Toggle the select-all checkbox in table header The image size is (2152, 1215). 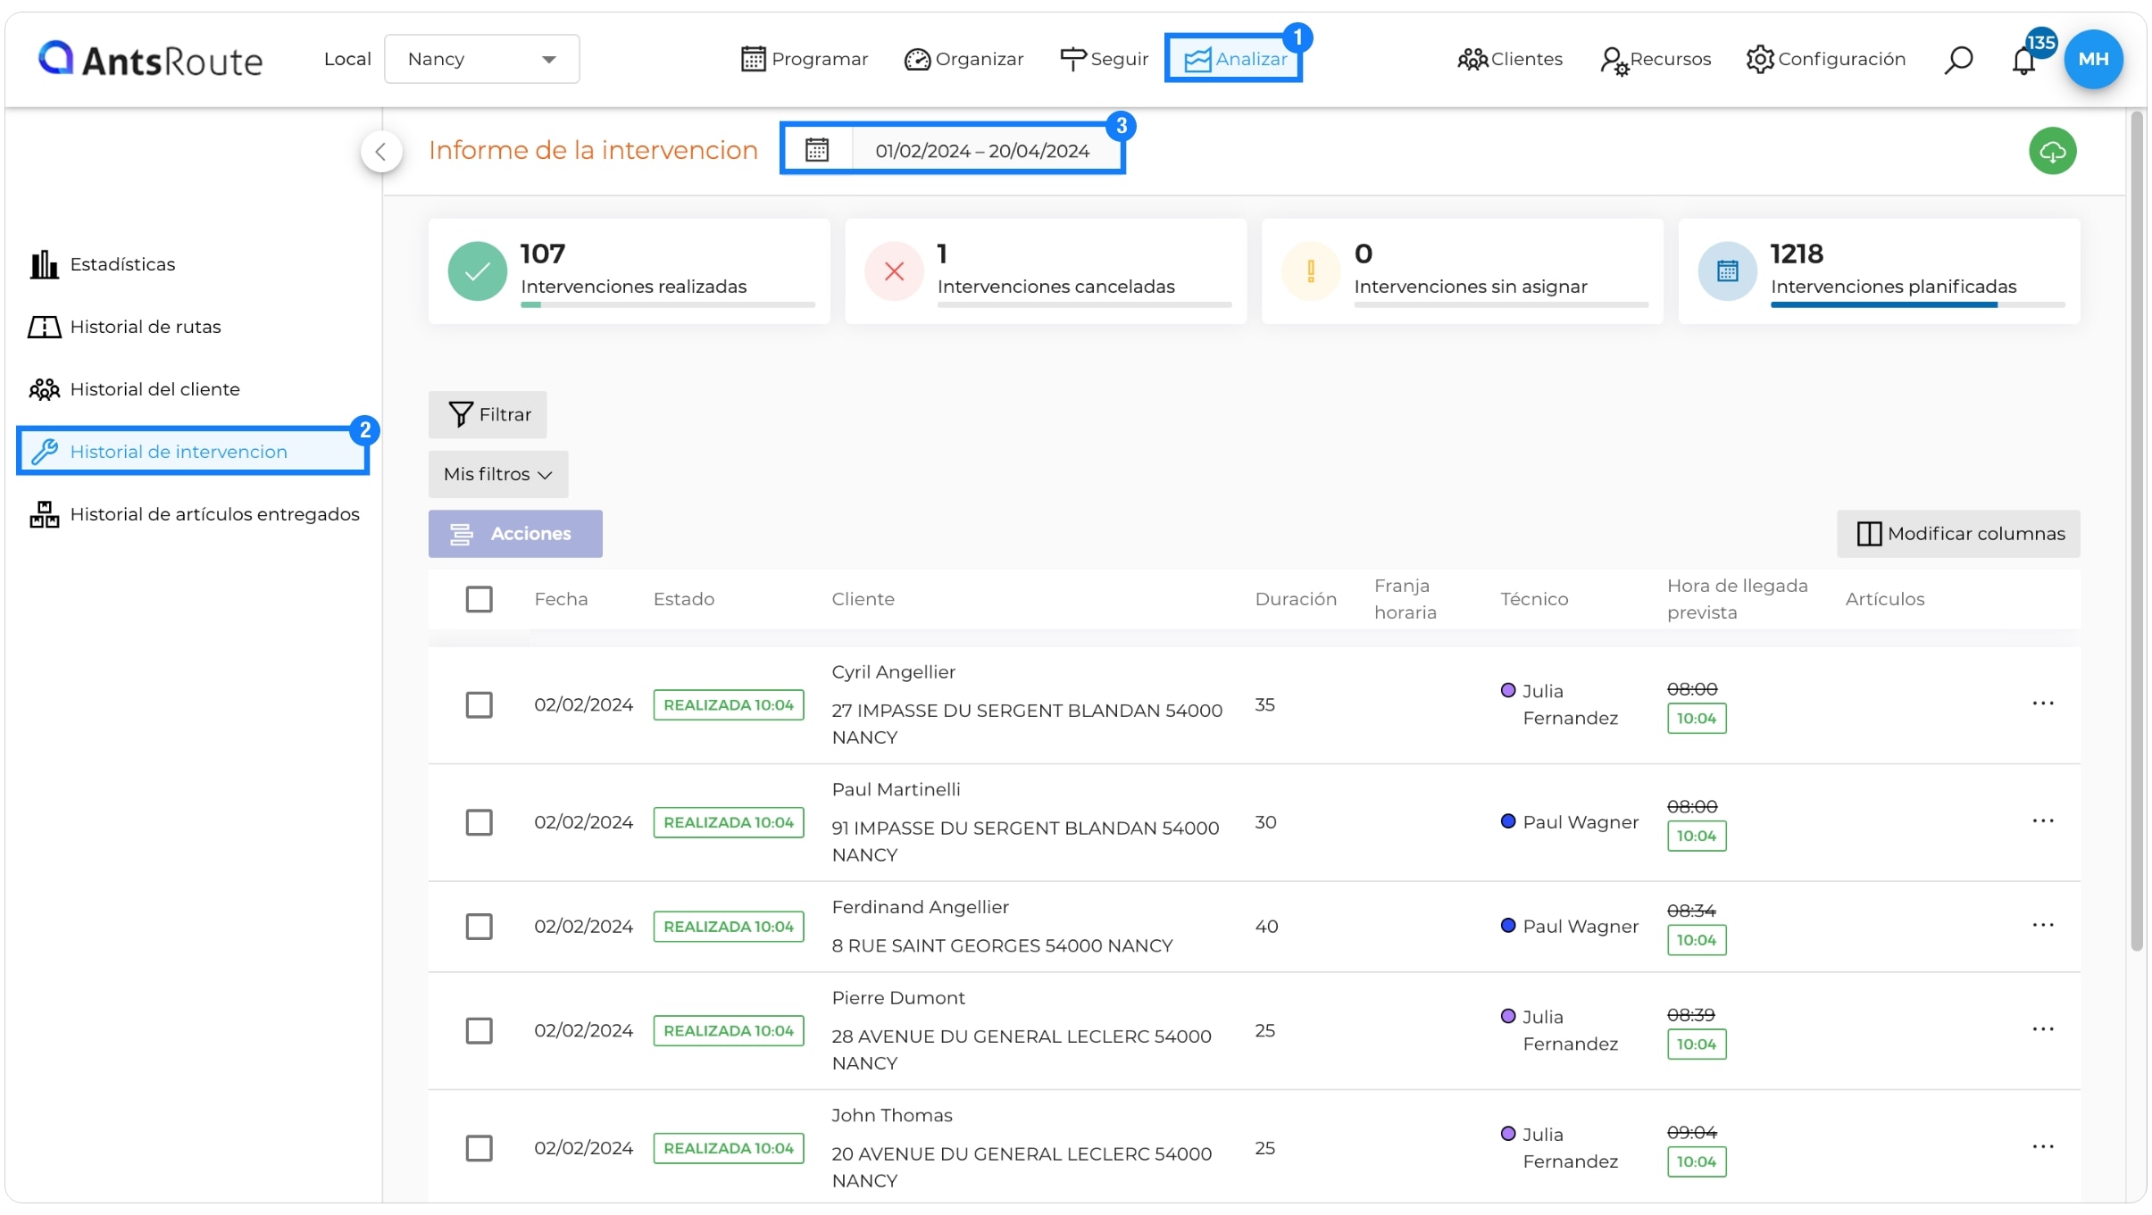pyautogui.click(x=480, y=599)
